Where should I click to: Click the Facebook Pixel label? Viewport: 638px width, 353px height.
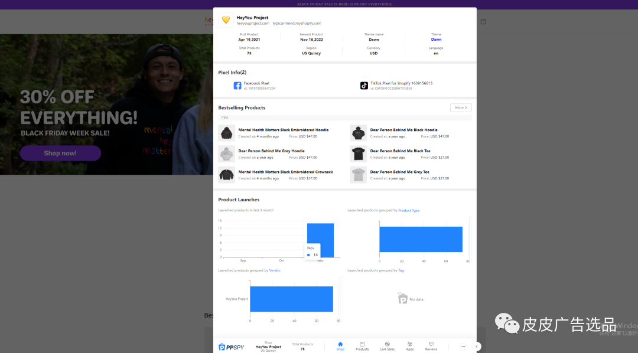pos(256,83)
